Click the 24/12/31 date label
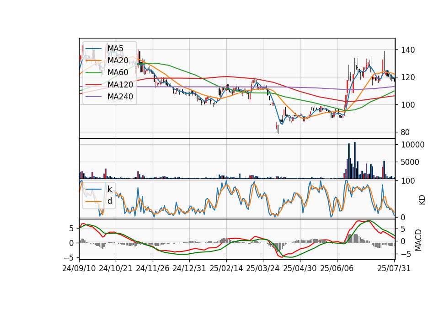This screenshot has width=439, height=316. pos(189,268)
